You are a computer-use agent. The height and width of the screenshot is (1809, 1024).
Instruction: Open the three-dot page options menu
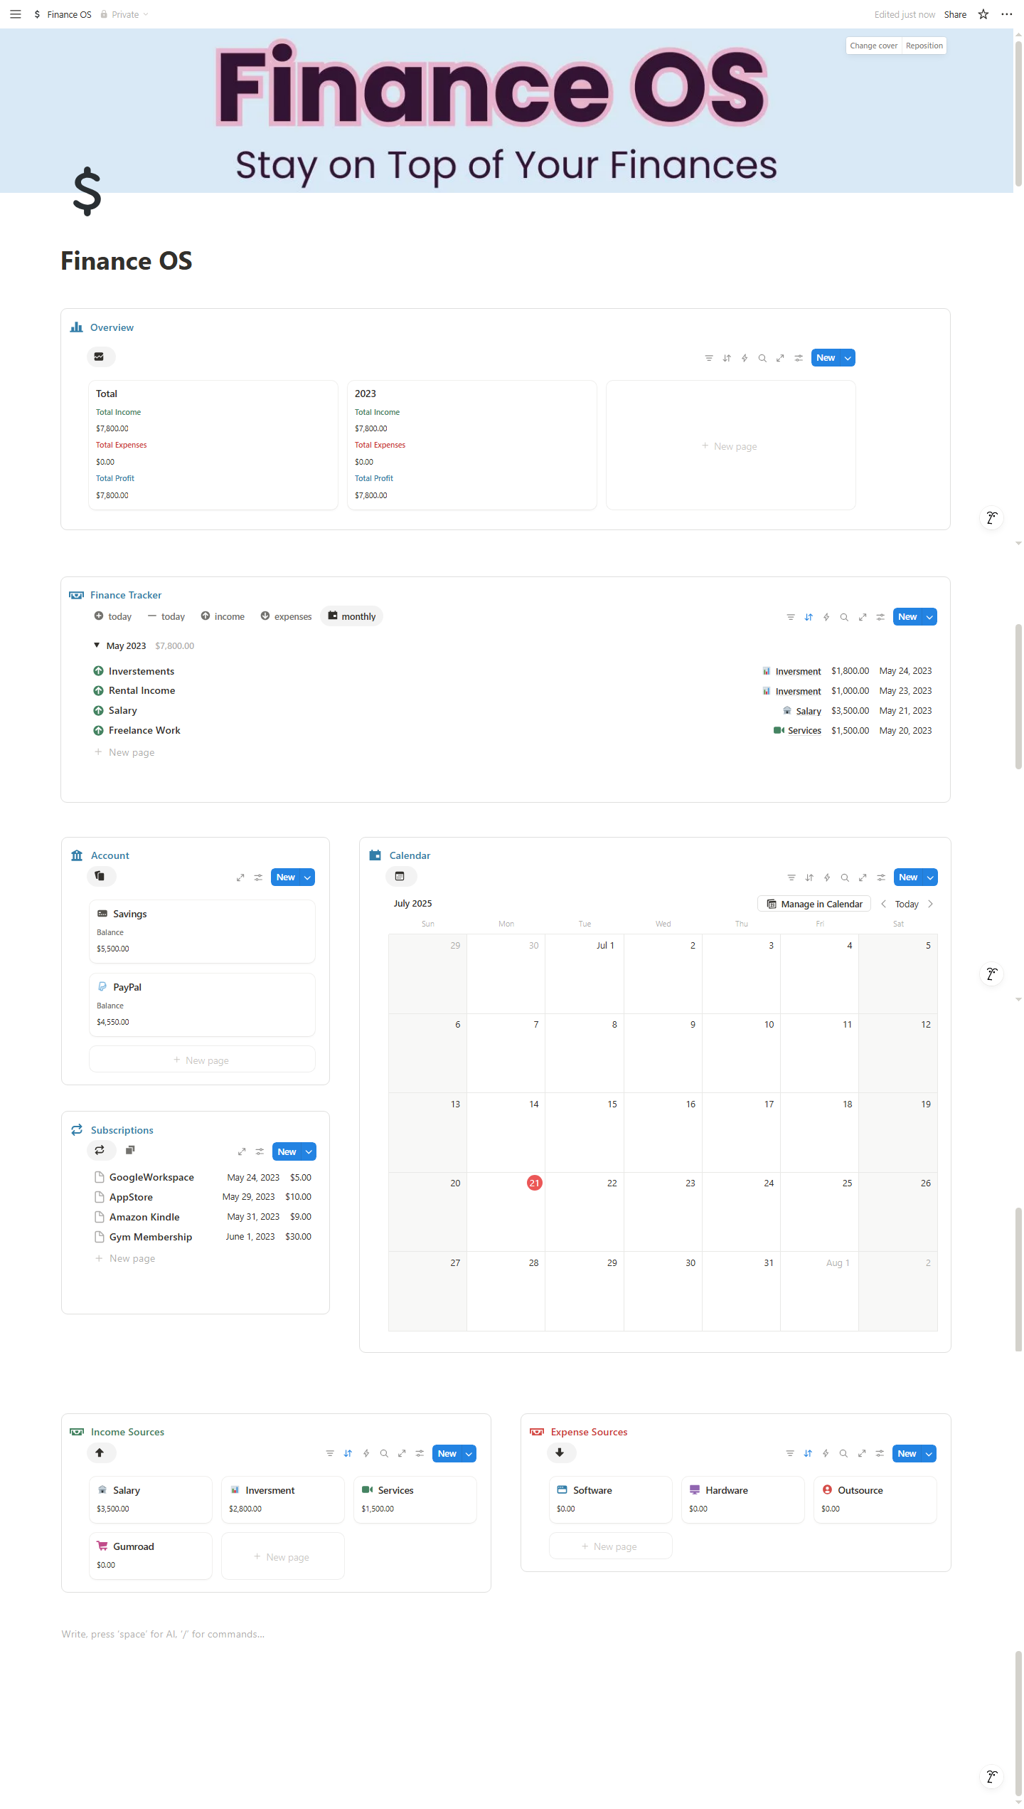click(x=1006, y=14)
